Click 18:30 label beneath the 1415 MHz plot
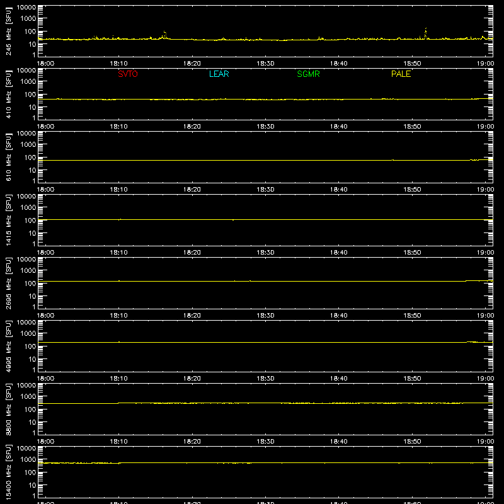504x504 pixels. [x=265, y=253]
